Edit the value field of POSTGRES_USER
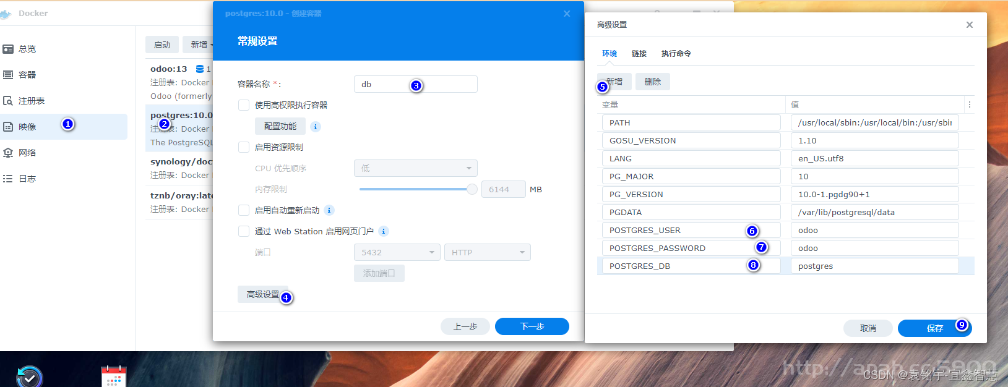The height and width of the screenshot is (387, 1008). [875, 230]
